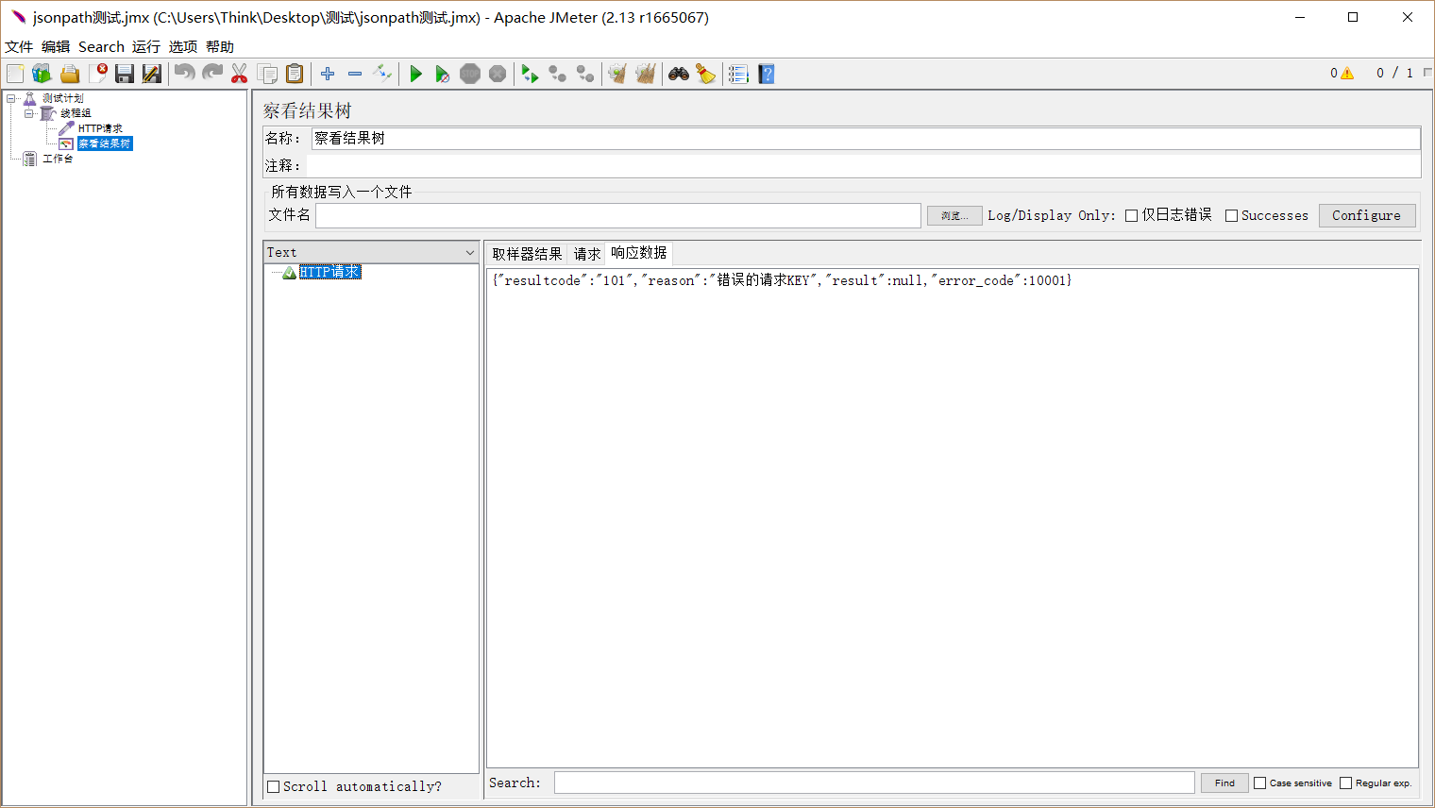The image size is (1435, 808).
Task: Open the 文件 menu
Action: tap(19, 46)
